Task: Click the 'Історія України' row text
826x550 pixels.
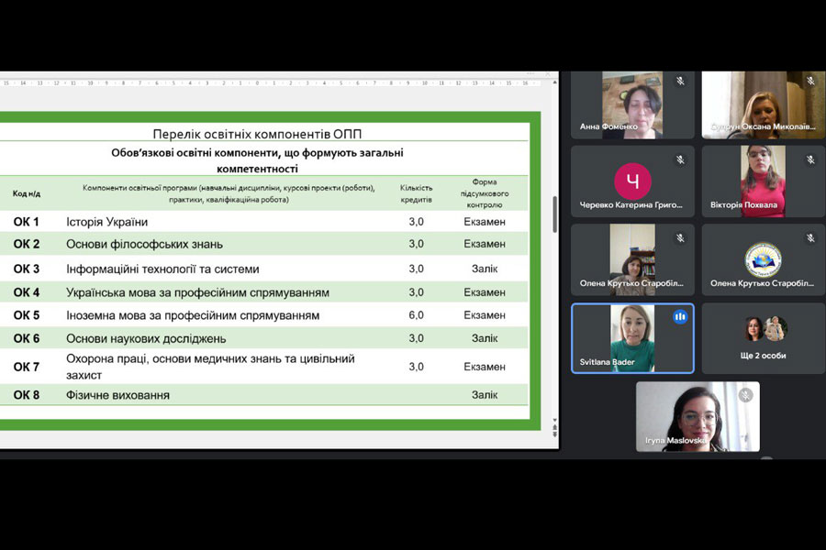Action: 107,222
